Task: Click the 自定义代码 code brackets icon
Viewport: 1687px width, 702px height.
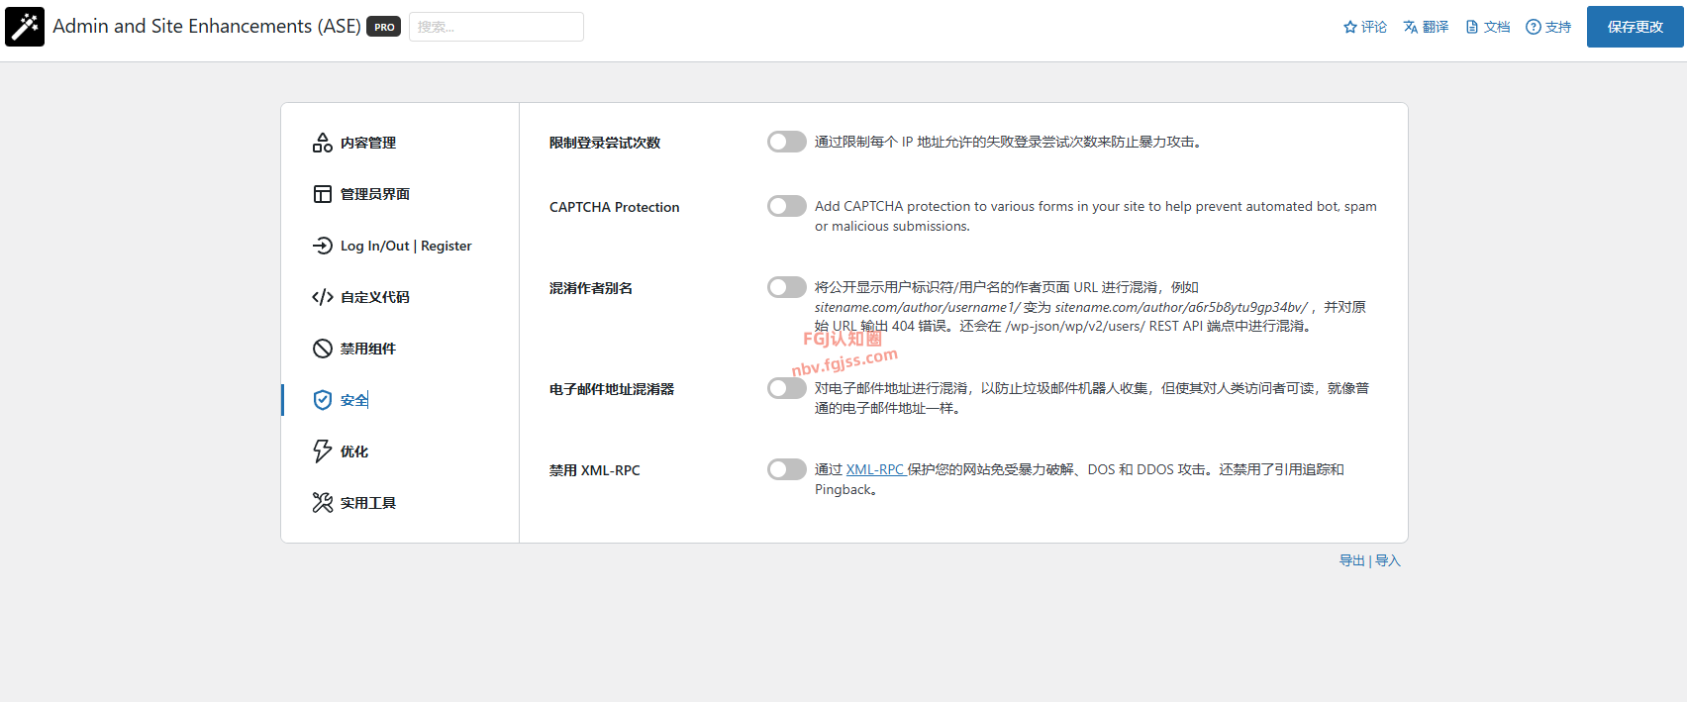Action: tap(323, 297)
